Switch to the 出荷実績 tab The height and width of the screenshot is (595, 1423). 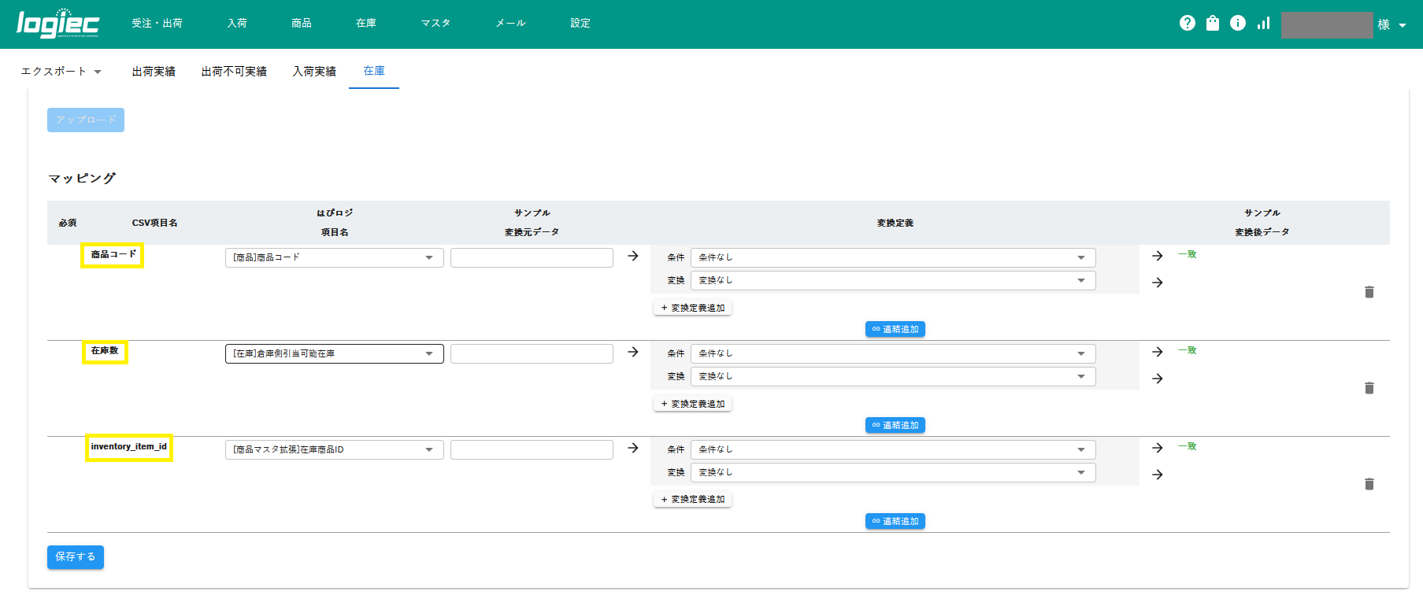coord(154,72)
